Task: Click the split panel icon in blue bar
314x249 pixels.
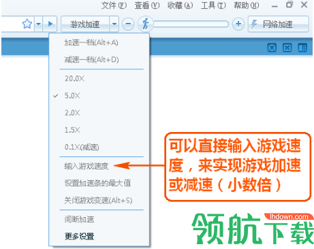Action: point(302,48)
